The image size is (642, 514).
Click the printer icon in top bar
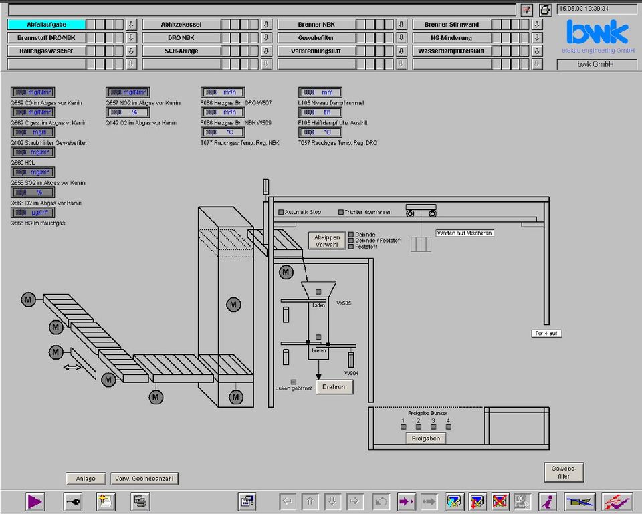point(545,9)
